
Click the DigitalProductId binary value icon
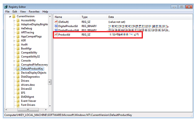[56, 26]
